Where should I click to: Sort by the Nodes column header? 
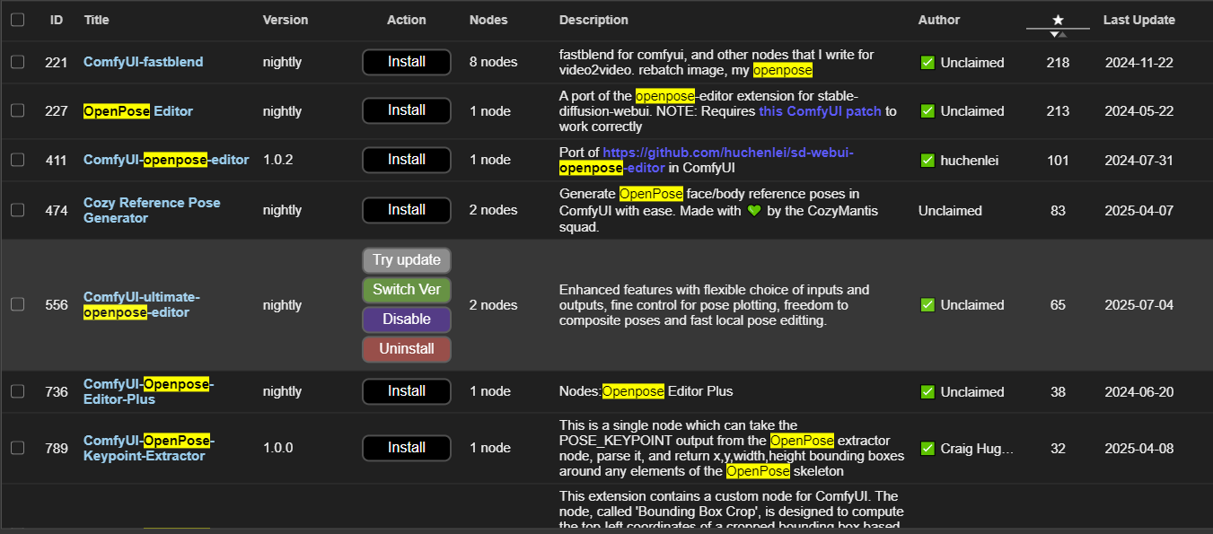pos(488,20)
